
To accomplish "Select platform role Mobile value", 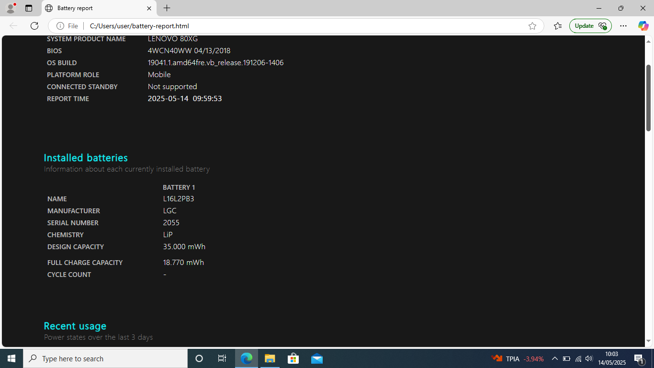I will [x=159, y=75].
